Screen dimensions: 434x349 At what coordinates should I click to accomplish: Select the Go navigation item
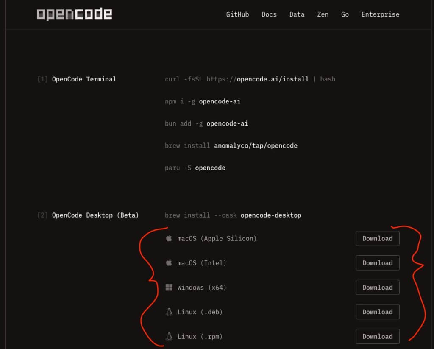click(x=345, y=14)
